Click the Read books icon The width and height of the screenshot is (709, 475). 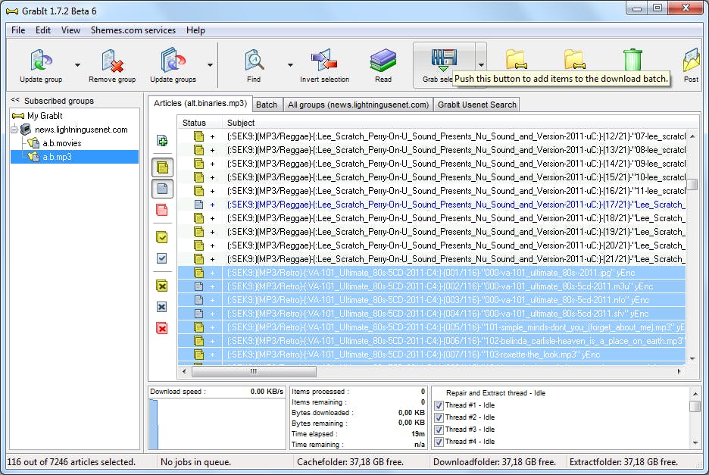pyautogui.click(x=383, y=61)
